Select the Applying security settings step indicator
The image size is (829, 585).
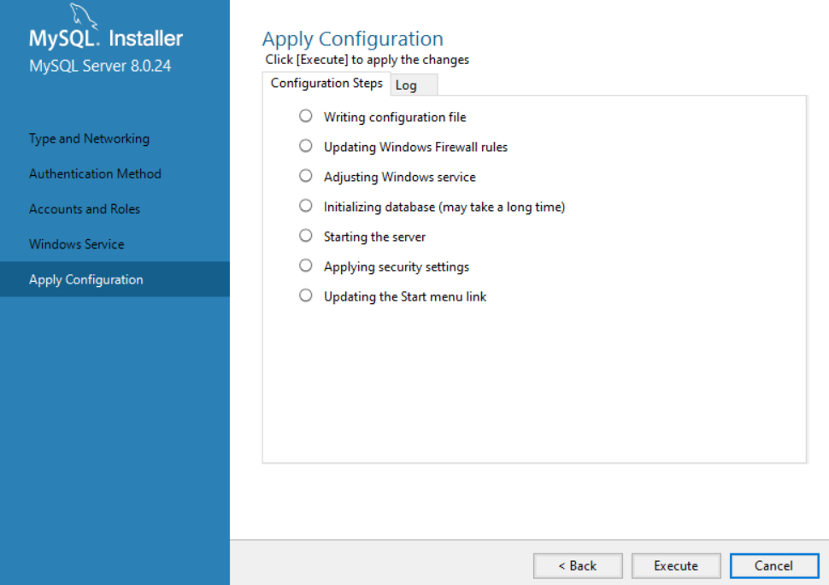pos(306,266)
